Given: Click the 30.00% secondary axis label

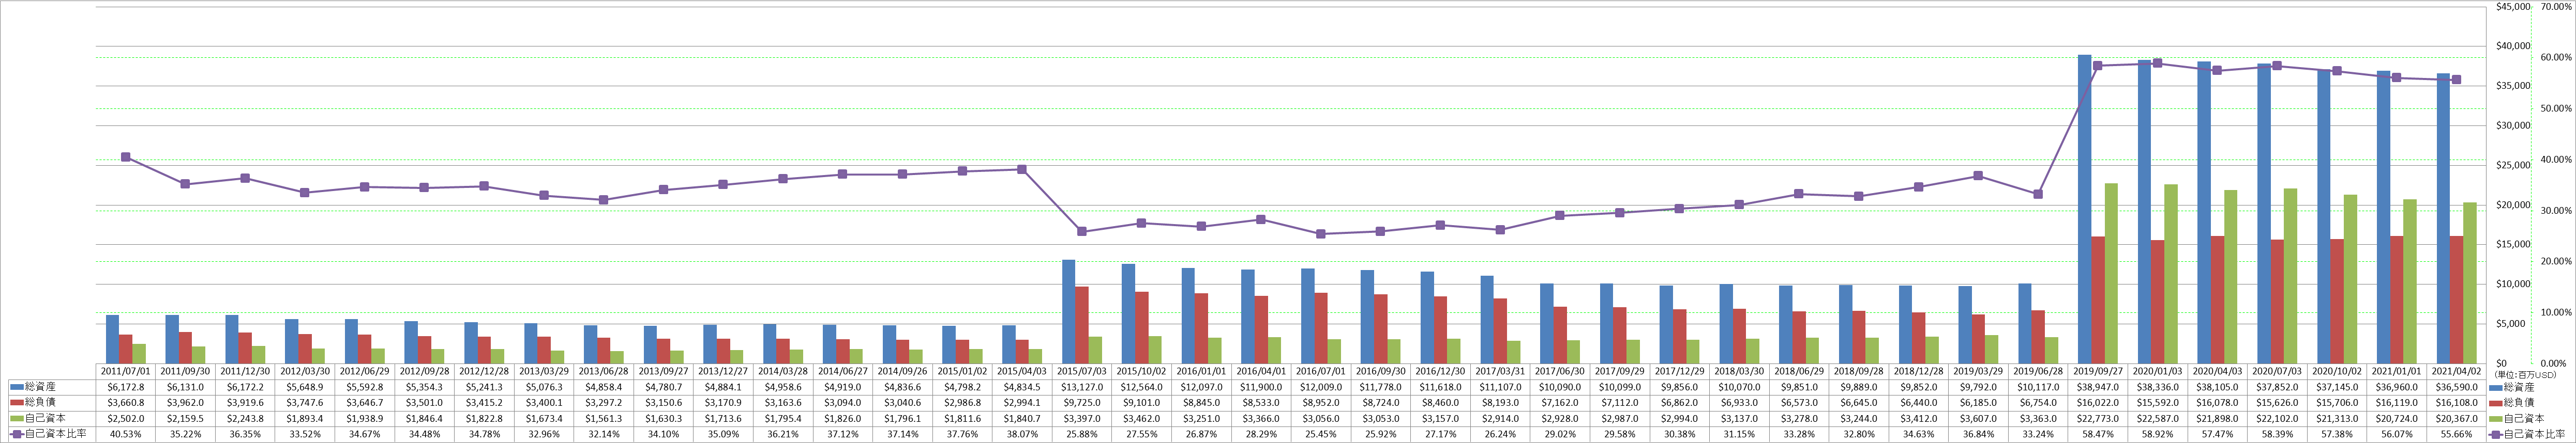Looking at the screenshot, I should point(2555,211).
